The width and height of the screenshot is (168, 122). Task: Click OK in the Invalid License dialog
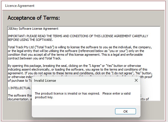(125, 111)
